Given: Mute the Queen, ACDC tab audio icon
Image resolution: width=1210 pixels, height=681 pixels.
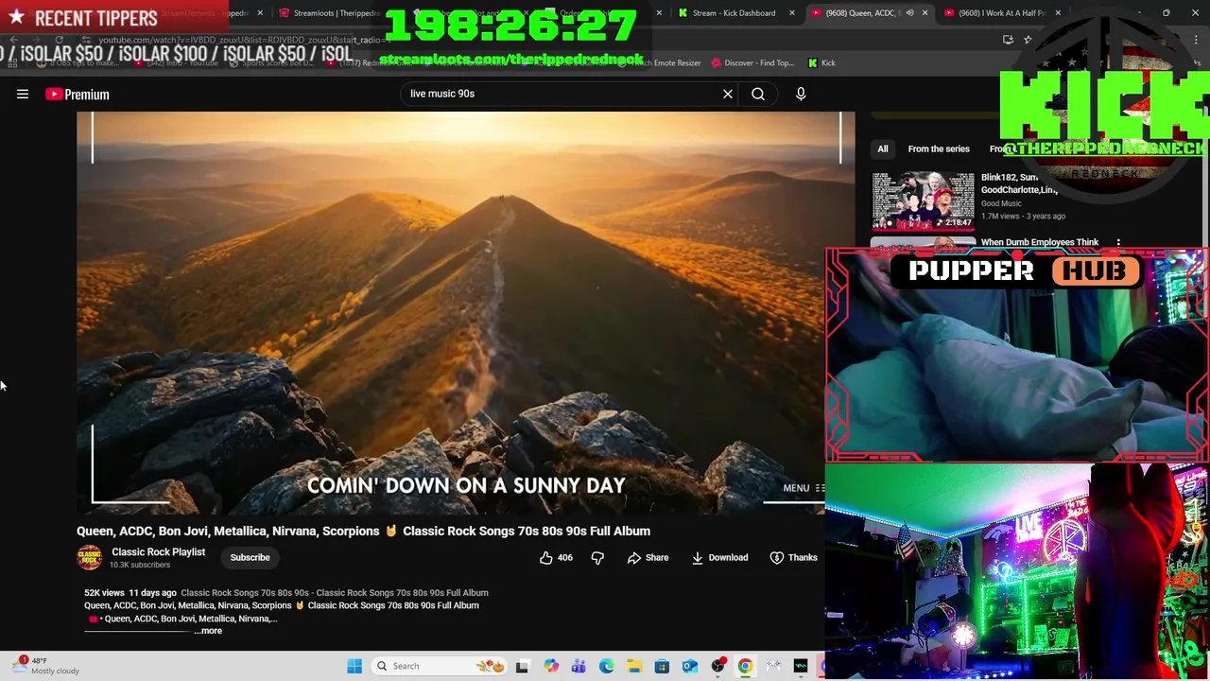Looking at the screenshot, I should pyautogui.click(x=909, y=13).
